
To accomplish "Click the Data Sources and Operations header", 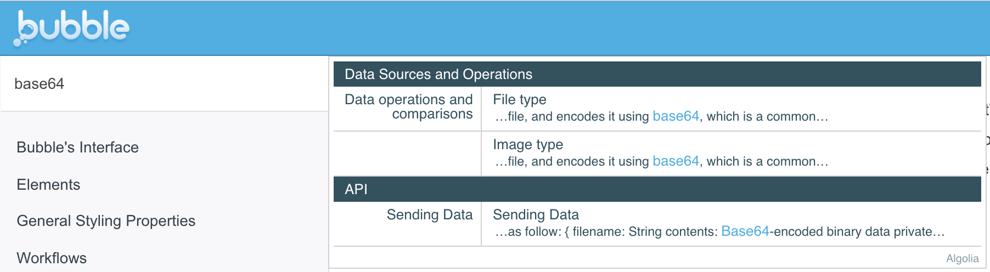I will [438, 75].
